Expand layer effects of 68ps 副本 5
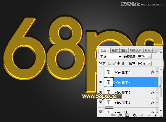This screenshot has width=166, height=122. click(157, 72)
